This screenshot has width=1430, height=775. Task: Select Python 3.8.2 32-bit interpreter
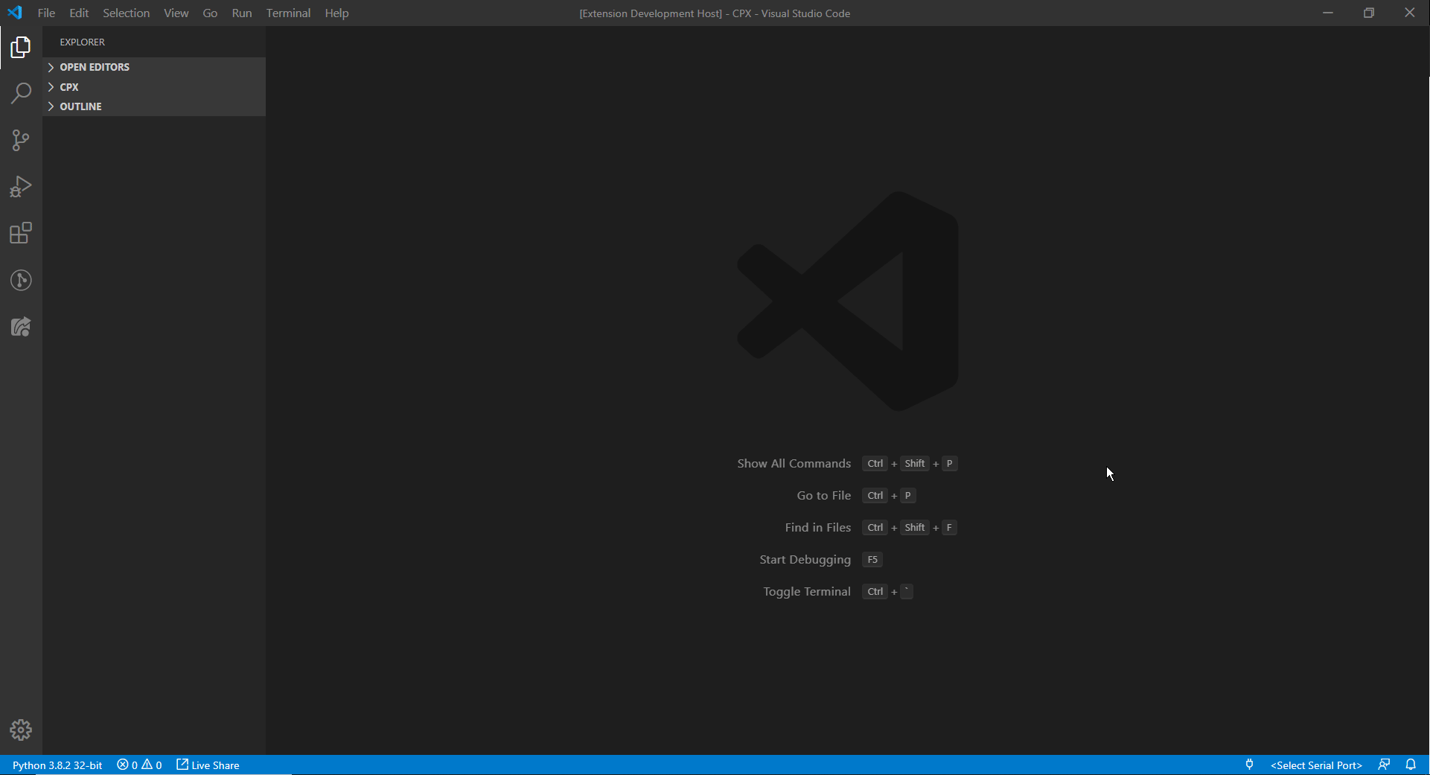(57, 765)
